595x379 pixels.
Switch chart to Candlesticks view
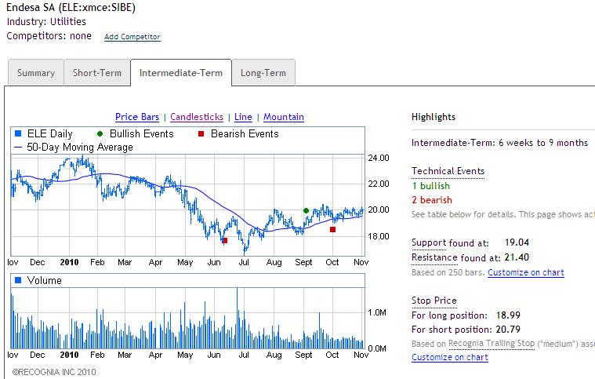tap(197, 117)
